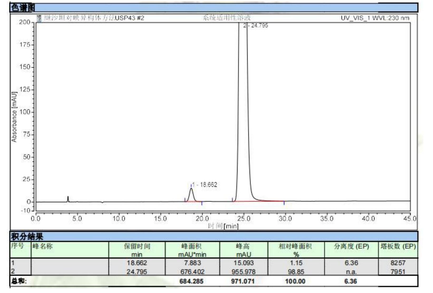Select the 塔板数 (EP) column header

[398, 247]
